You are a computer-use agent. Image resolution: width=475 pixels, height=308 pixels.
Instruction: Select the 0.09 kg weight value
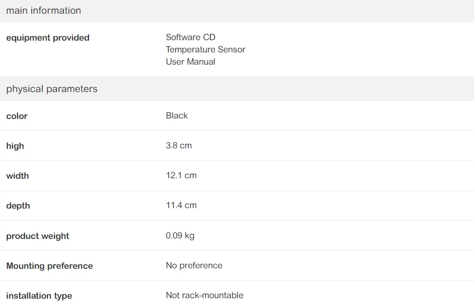coord(180,236)
